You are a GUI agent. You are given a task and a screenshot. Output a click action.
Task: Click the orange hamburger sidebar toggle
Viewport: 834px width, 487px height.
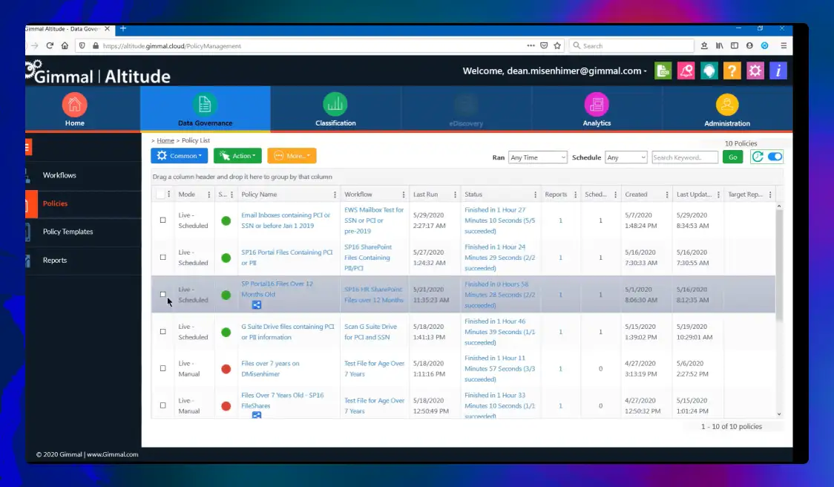point(28,147)
